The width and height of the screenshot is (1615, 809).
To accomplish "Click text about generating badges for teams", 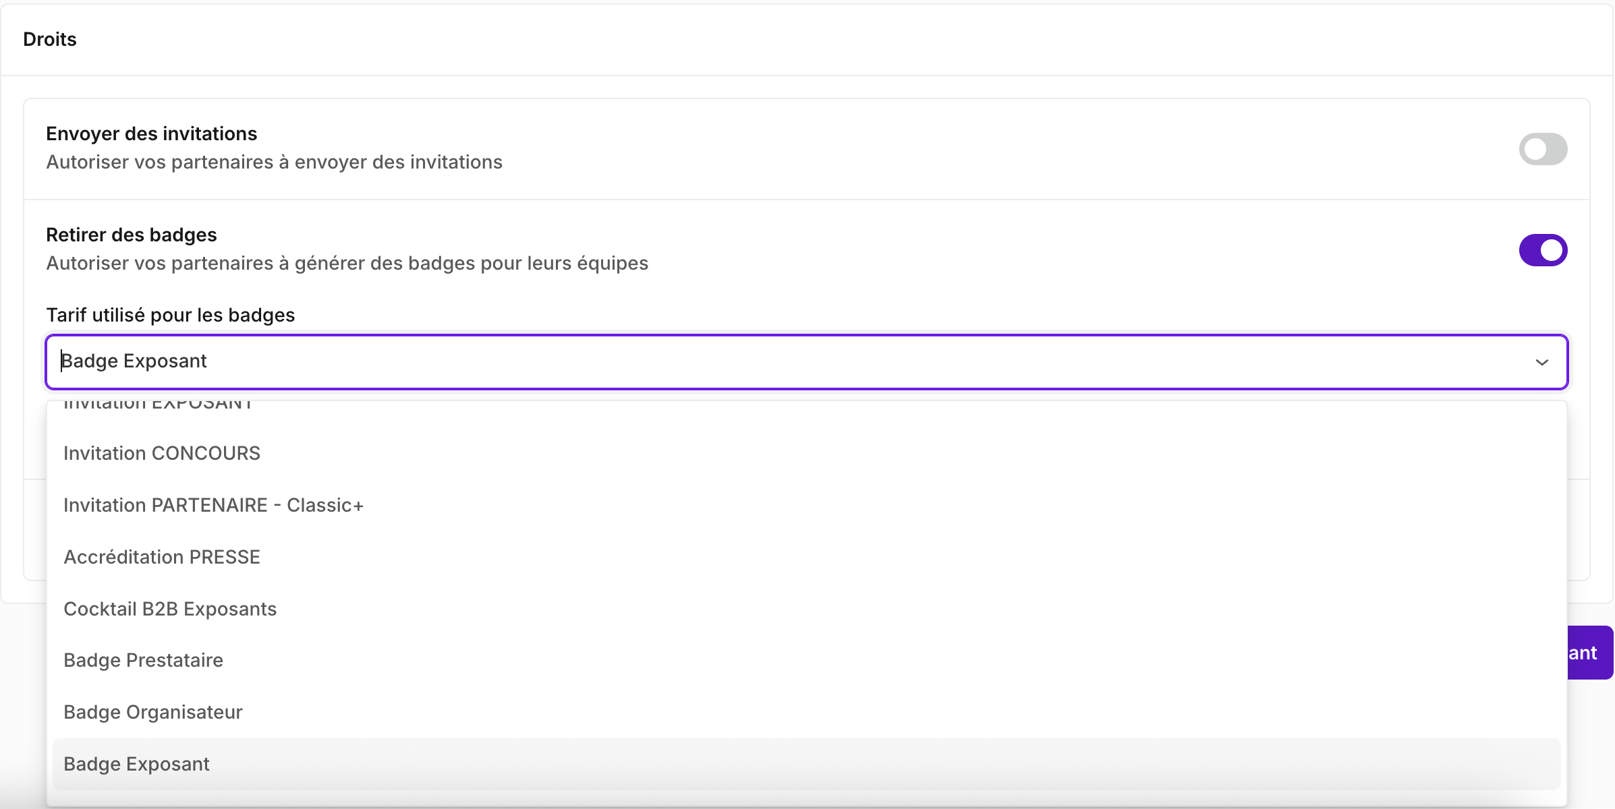I will click(x=347, y=263).
